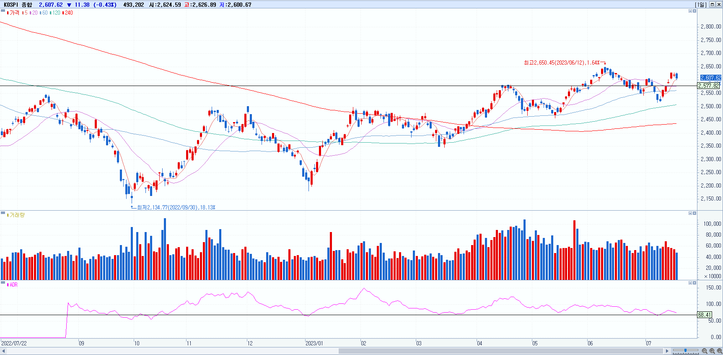Click the zoom in magnifier icon

click(x=712, y=351)
